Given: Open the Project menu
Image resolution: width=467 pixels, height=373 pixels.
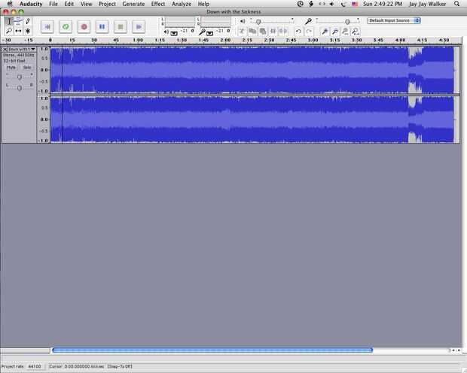Looking at the screenshot, I should 107,4.
